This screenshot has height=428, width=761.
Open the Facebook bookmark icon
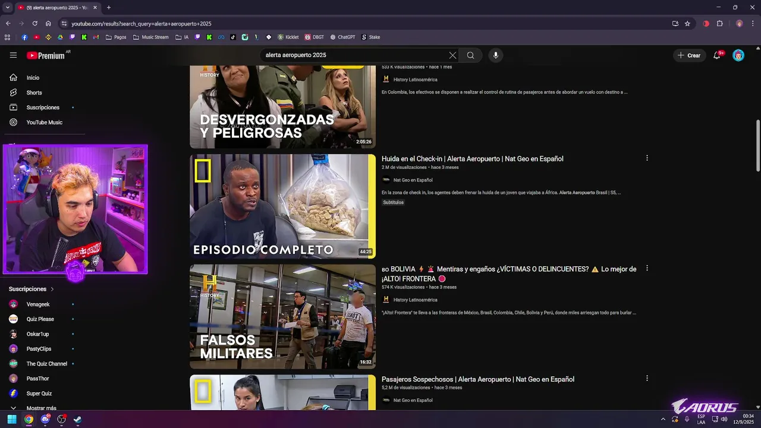[24, 37]
